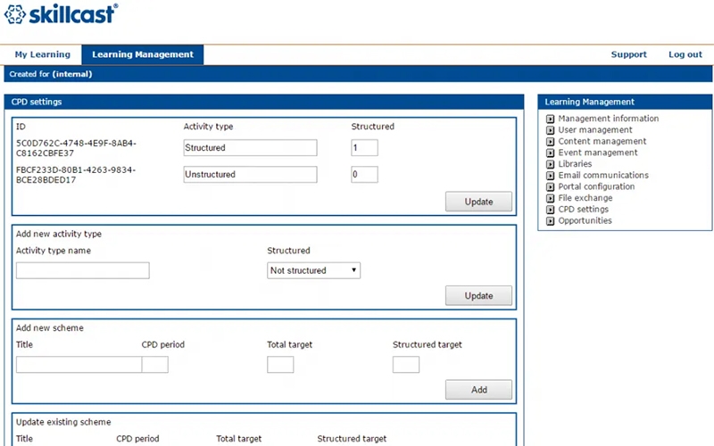Click the Log out link
The height and width of the screenshot is (446, 714).
(x=685, y=54)
